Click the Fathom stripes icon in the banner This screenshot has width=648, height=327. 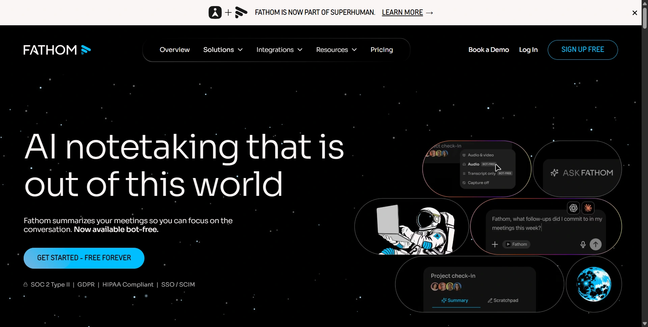[241, 12]
